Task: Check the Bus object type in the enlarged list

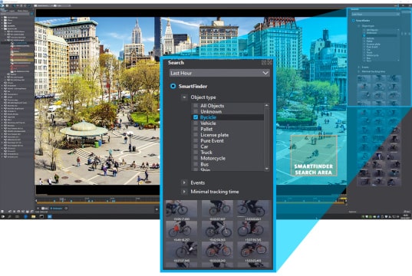Action: 196,164
